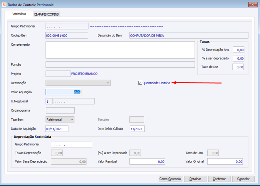
Task: Focus the top Grupo Patrimonial field
Action: click(x=67, y=26)
